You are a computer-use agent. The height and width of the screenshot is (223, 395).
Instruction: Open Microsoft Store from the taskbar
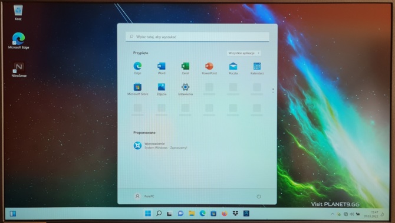click(x=213, y=214)
